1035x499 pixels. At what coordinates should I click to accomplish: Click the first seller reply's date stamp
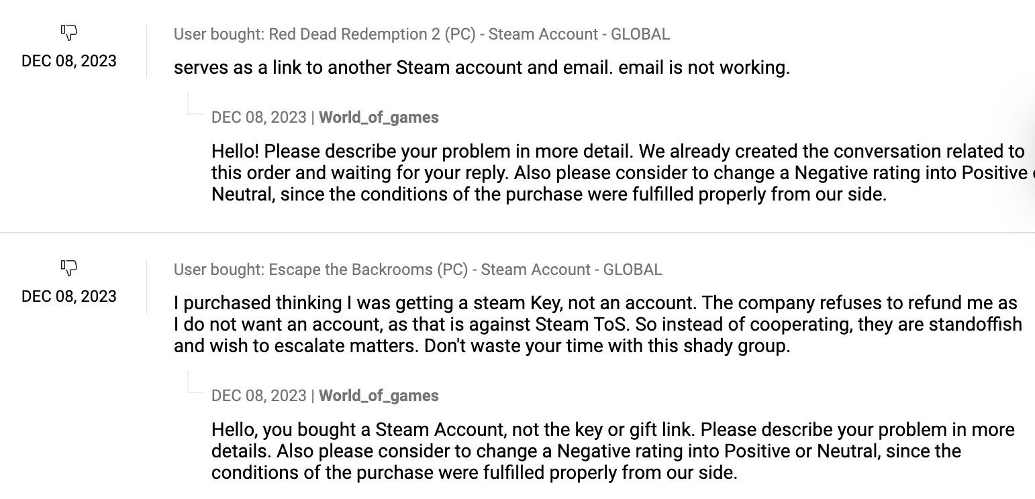point(258,117)
